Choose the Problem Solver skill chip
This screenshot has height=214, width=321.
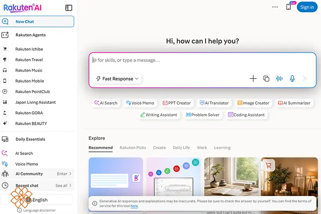203,114
